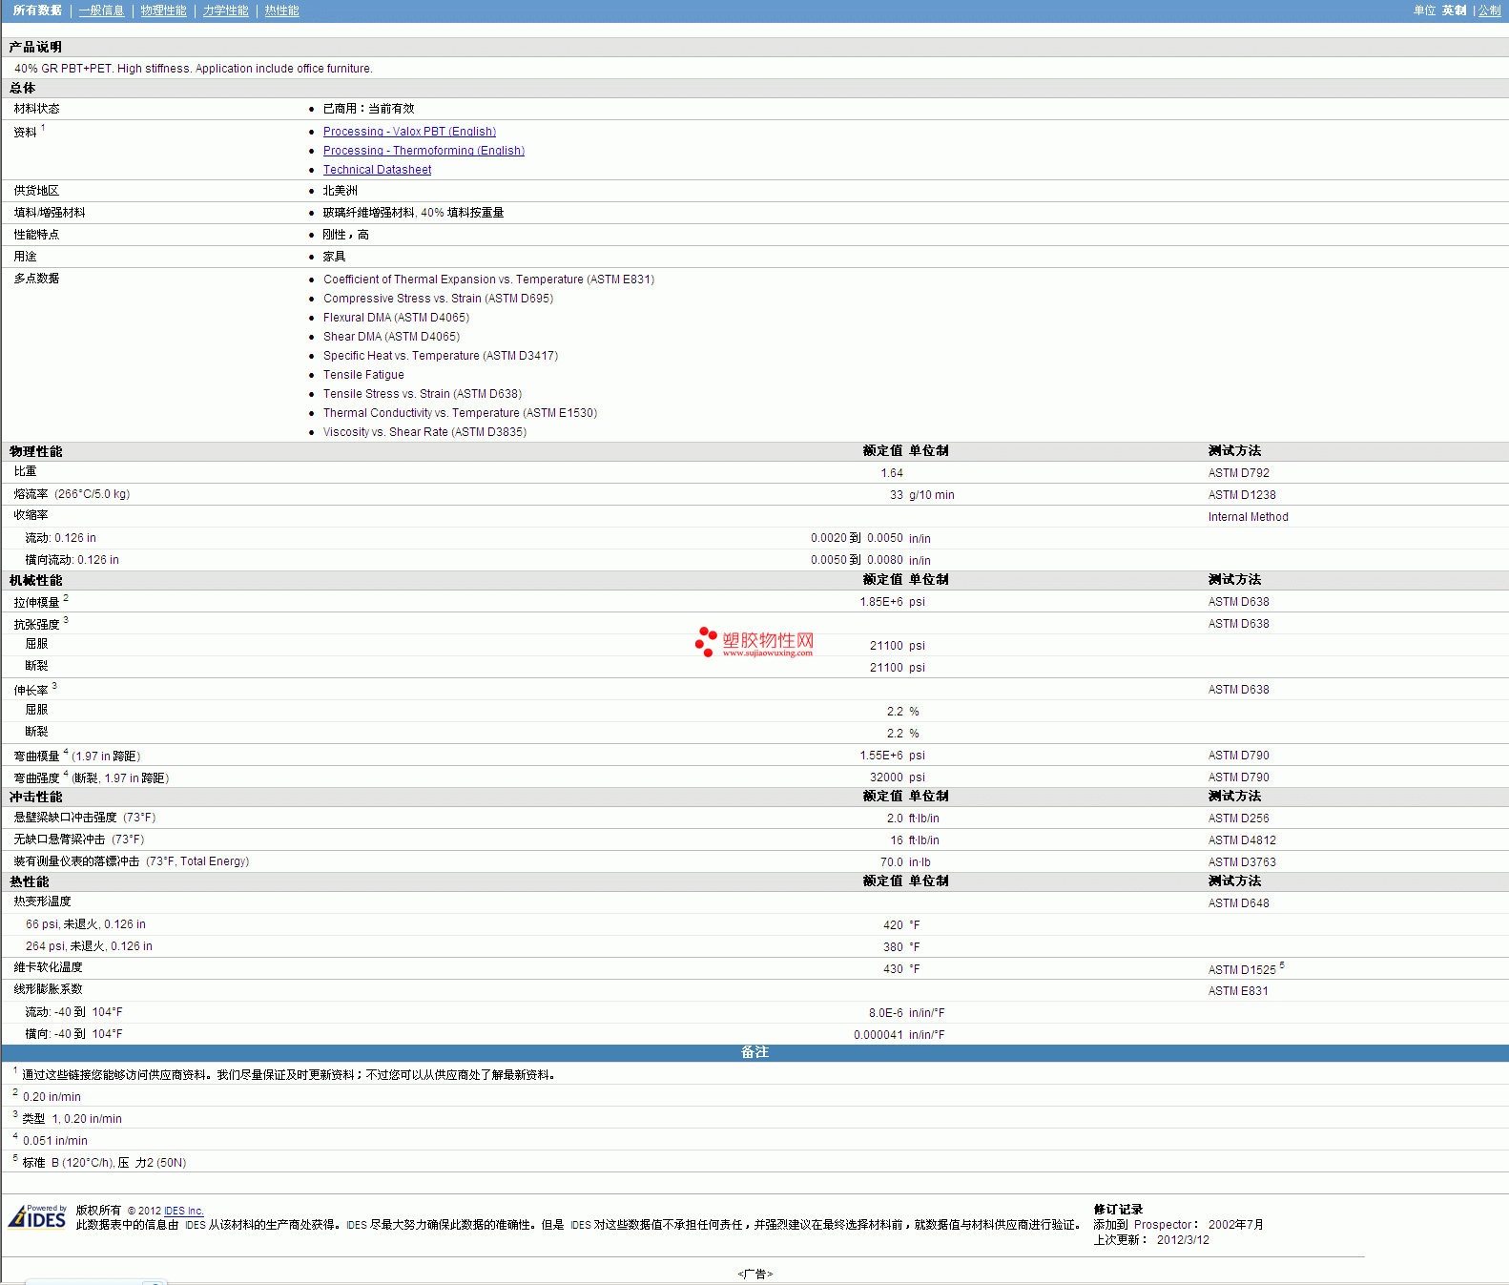This screenshot has width=1509, height=1285.
Task: Open Flexural DMA (ASTM D4065) entry
Action: pyautogui.click(x=396, y=318)
